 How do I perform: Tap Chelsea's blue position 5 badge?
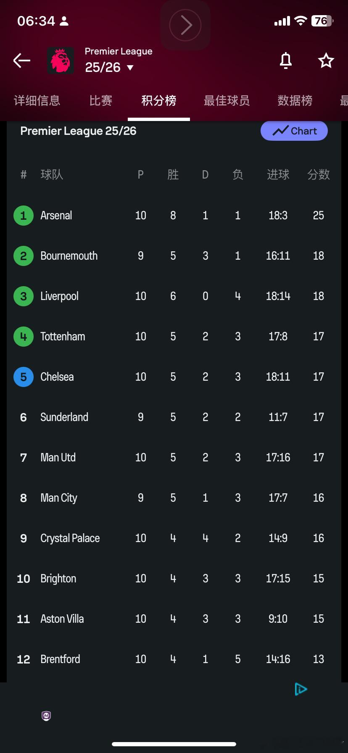click(x=24, y=377)
